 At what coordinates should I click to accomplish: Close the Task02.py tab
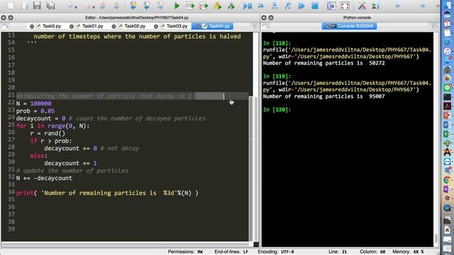coord(113,26)
